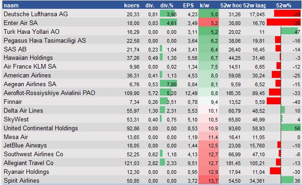Select Enter Air SA in the list
The height and width of the screenshot is (185, 302).
click(20, 23)
